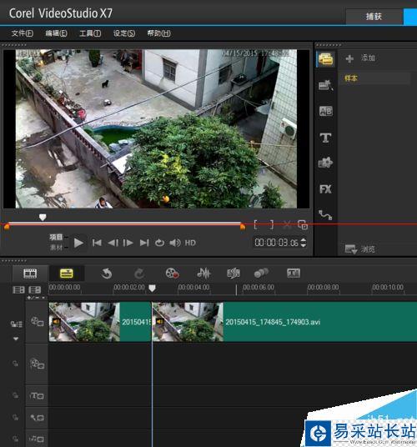417x447 pixels.
Task: Click the timeline ruler playhead marker
Action: [153, 289]
